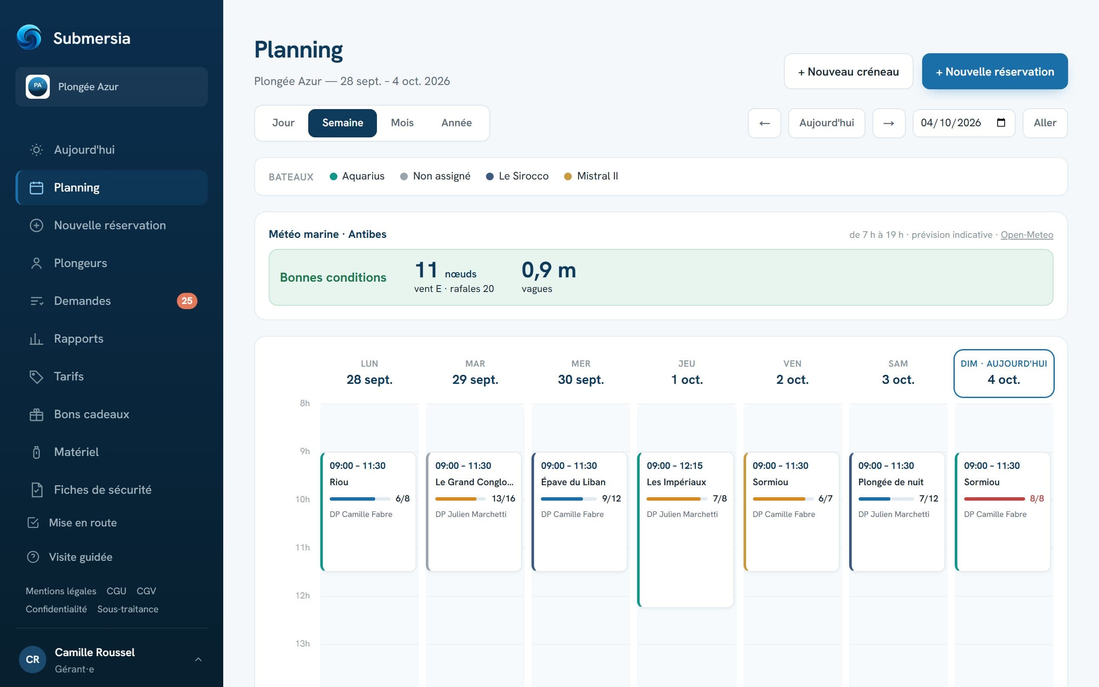Click the 25 badge on Demandes
The height and width of the screenshot is (687, 1099).
click(187, 301)
